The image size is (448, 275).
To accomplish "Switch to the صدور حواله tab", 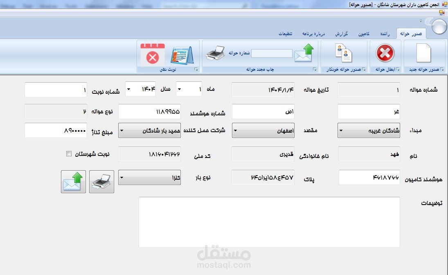I will point(411,34).
